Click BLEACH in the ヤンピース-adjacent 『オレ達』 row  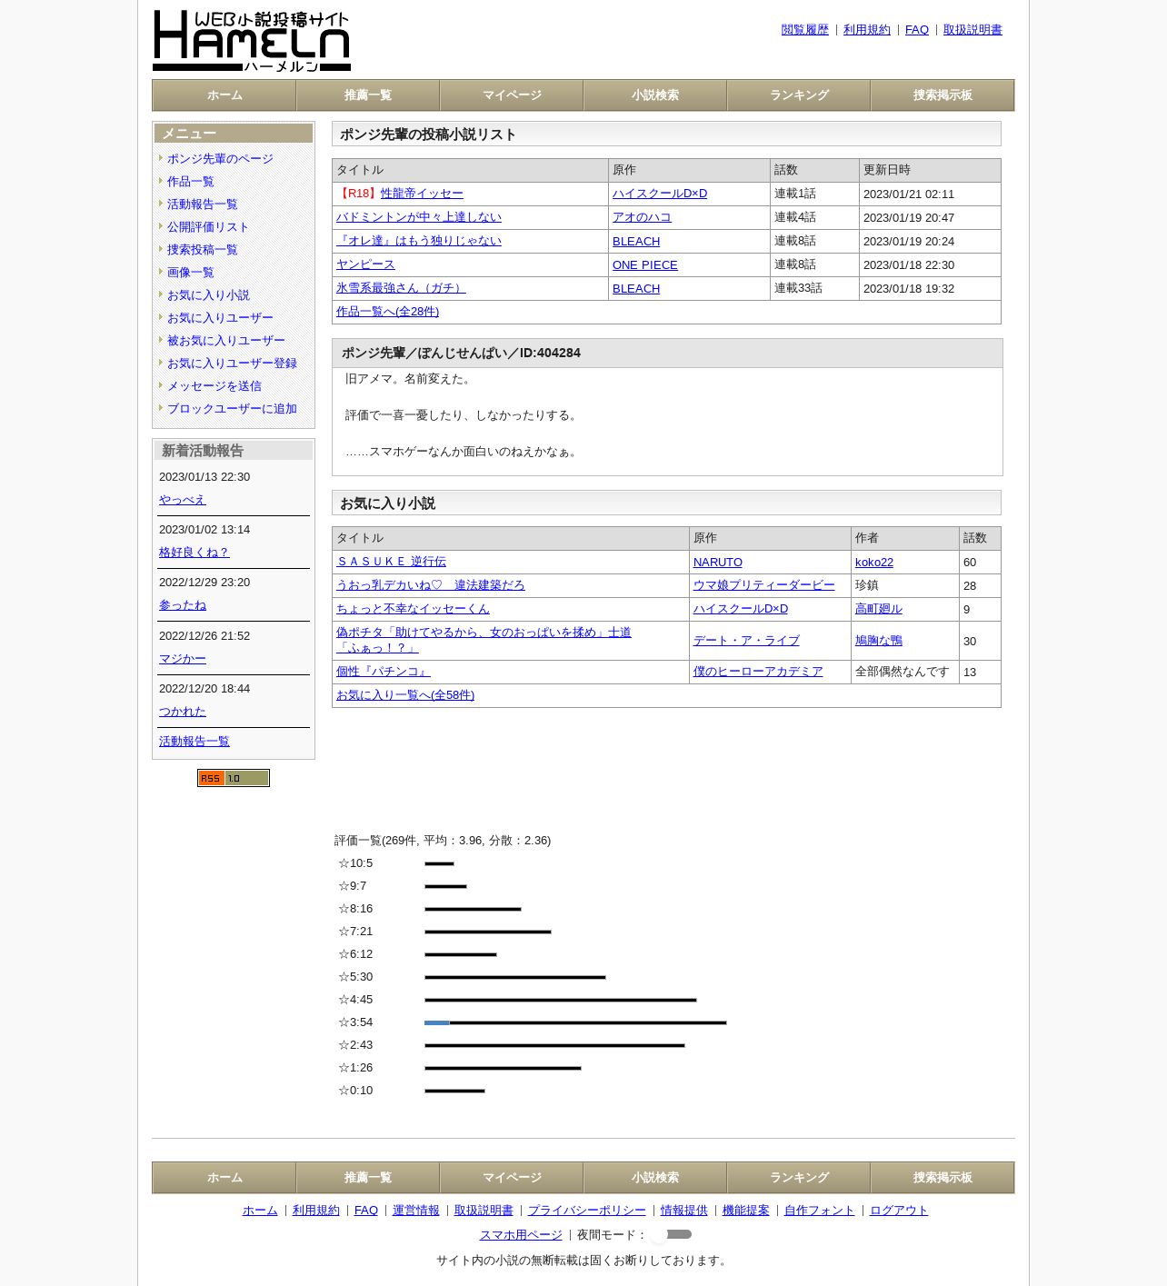point(636,241)
